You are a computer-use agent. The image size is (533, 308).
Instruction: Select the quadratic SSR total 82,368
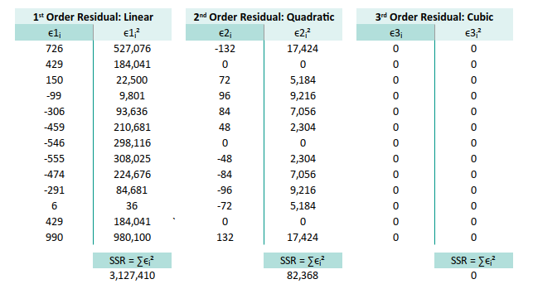click(x=303, y=276)
